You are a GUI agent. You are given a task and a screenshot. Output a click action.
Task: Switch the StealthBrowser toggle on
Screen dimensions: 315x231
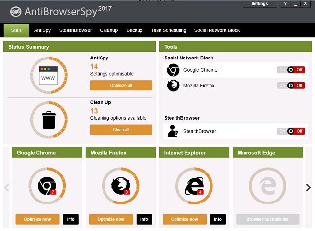pos(291,131)
